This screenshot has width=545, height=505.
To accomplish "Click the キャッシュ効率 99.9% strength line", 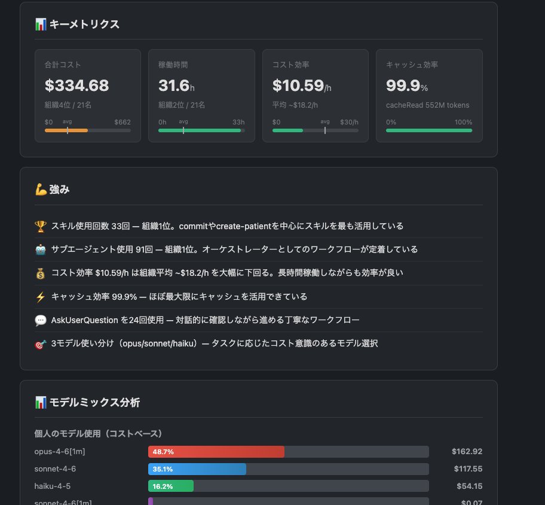I will pos(179,297).
